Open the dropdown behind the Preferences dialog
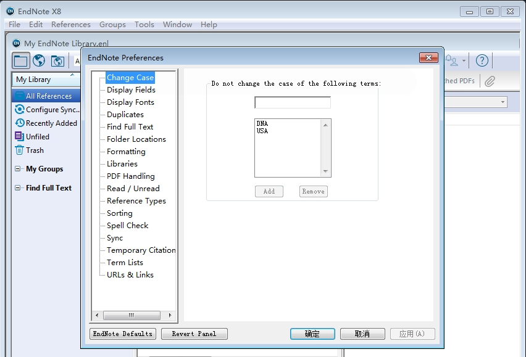526x357 pixels. pos(475,102)
